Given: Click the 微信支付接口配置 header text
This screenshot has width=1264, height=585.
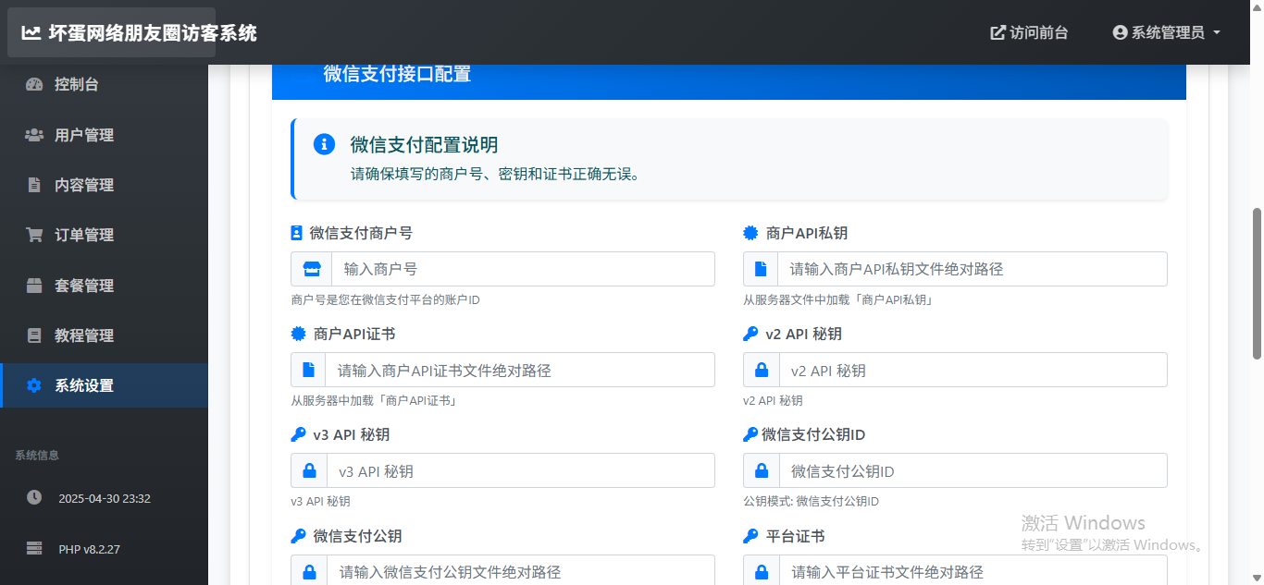Looking at the screenshot, I should pos(397,74).
